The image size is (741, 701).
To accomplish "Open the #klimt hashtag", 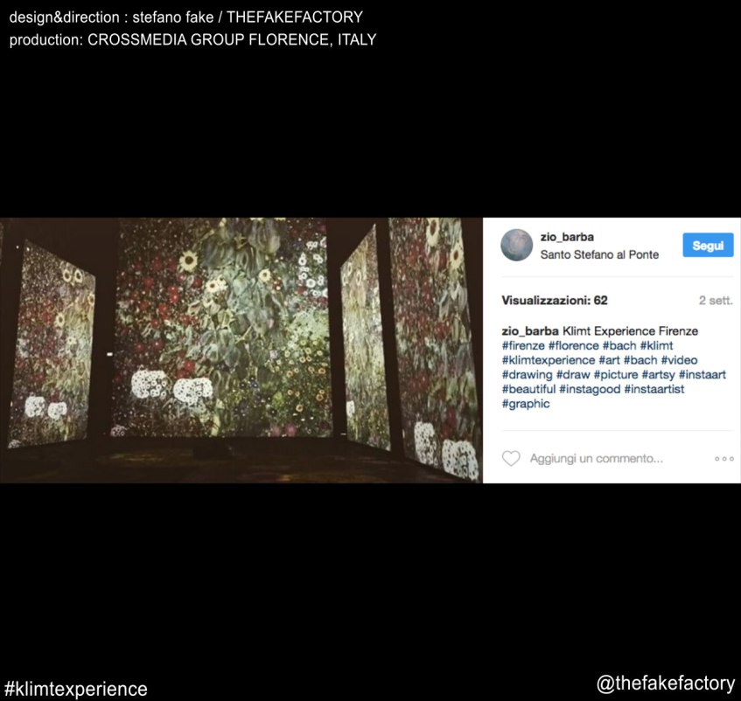I will (656, 345).
